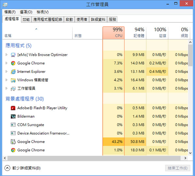Click the Internet Explorer icon
The width and height of the screenshot is (195, 176).
13,72
